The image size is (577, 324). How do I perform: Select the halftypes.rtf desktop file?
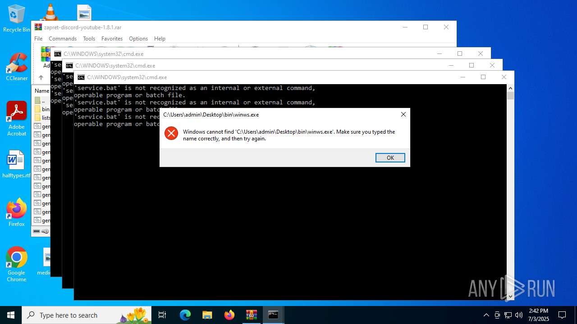(x=17, y=164)
